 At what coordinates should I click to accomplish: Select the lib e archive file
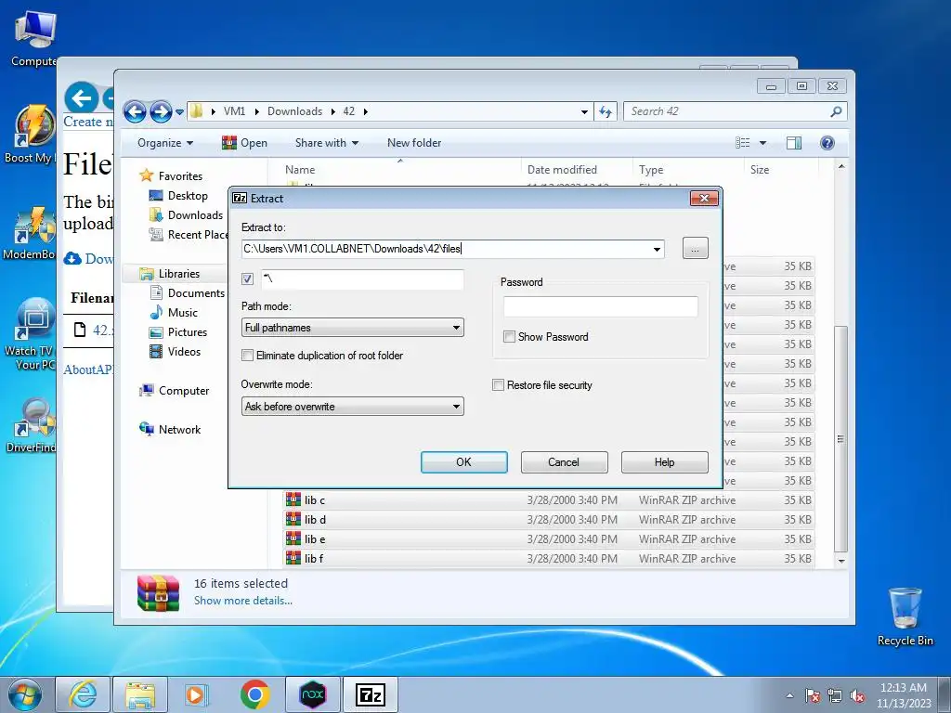click(x=548, y=539)
